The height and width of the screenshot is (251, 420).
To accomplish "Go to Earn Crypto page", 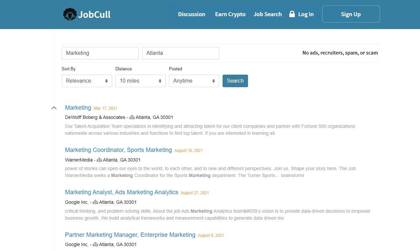I will (x=230, y=14).
